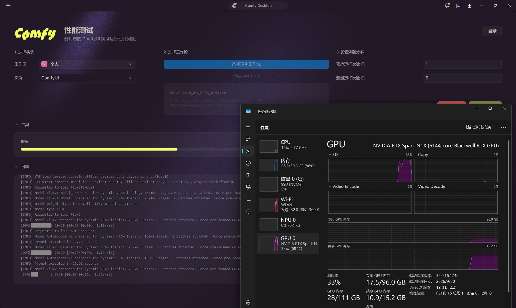
Task: Click the 10.9/15.2 GB shared memory value
Action: coord(386,298)
